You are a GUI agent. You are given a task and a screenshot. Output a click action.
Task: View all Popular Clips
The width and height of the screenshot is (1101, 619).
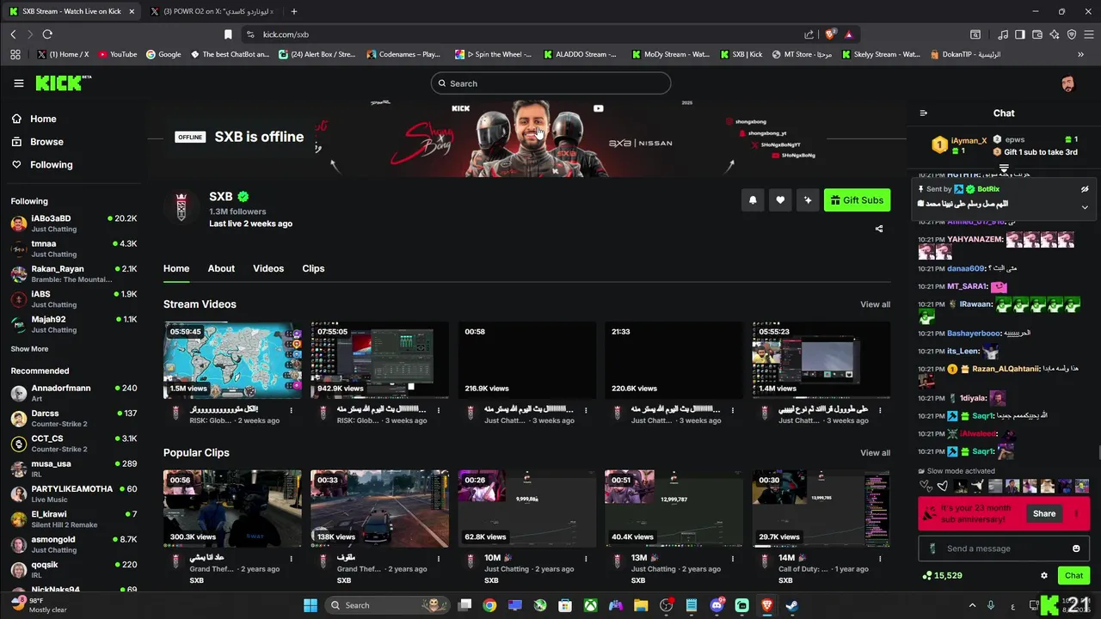pyautogui.click(x=875, y=453)
